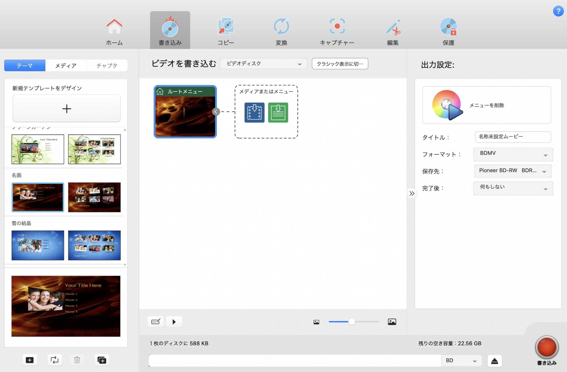Click the green add menu icon
Image resolution: width=567 pixels, height=372 pixels.
click(278, 112)
